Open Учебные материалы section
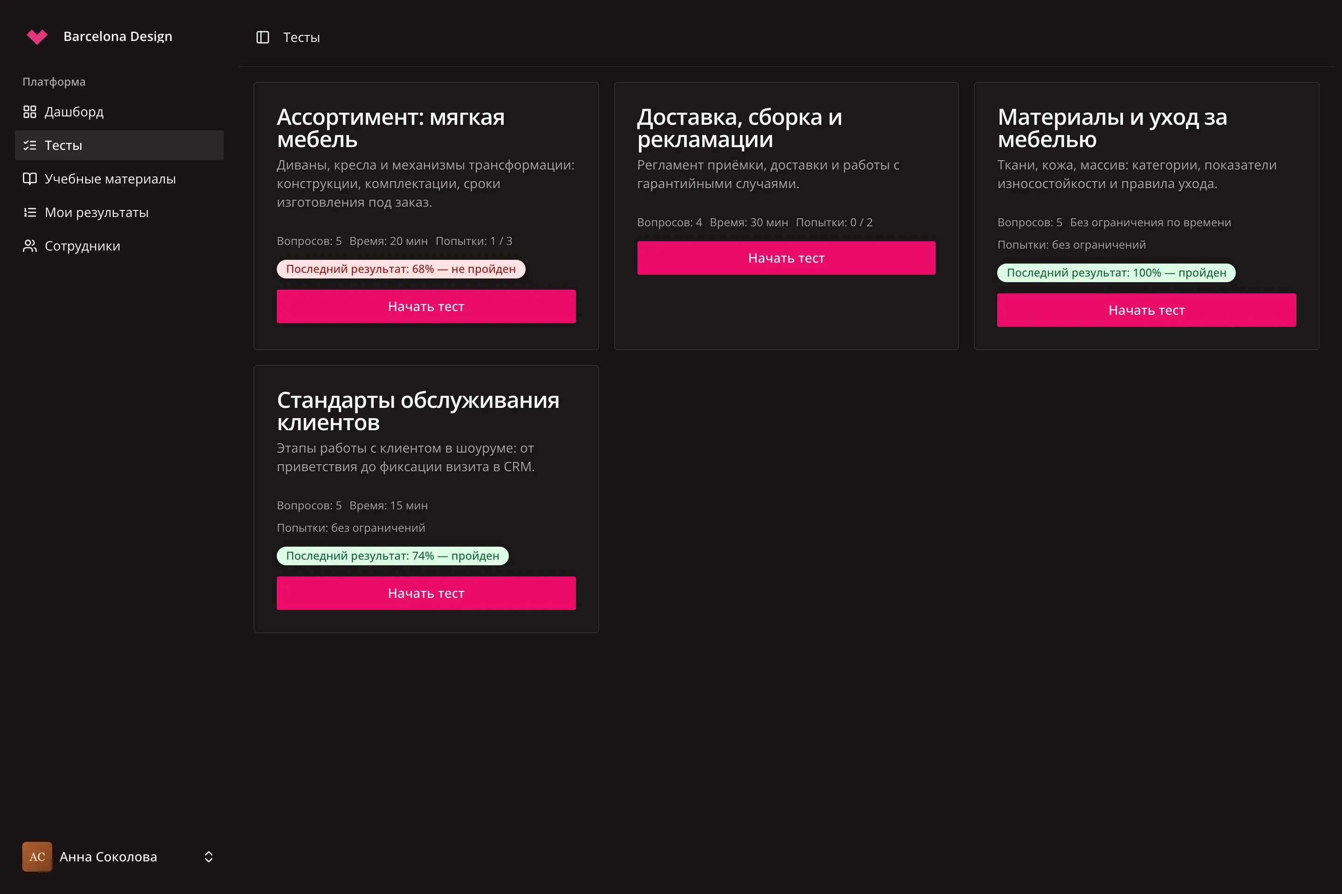Viewport: 1342px width, 894px height. click(119, 179)
